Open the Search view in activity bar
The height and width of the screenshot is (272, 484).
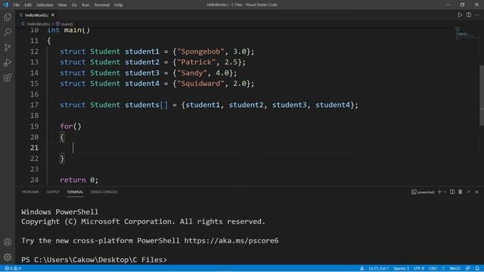click(x=8, y=32)
